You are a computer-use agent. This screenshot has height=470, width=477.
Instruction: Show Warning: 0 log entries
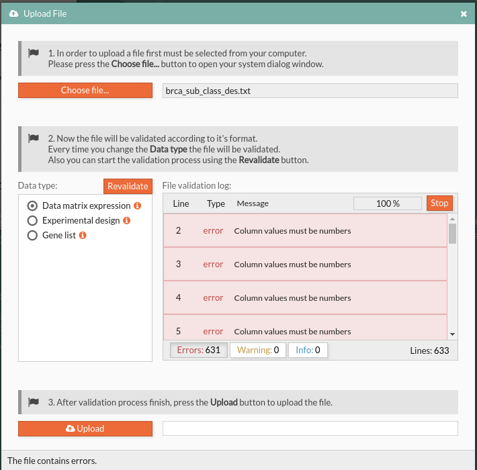pos(258,350)
